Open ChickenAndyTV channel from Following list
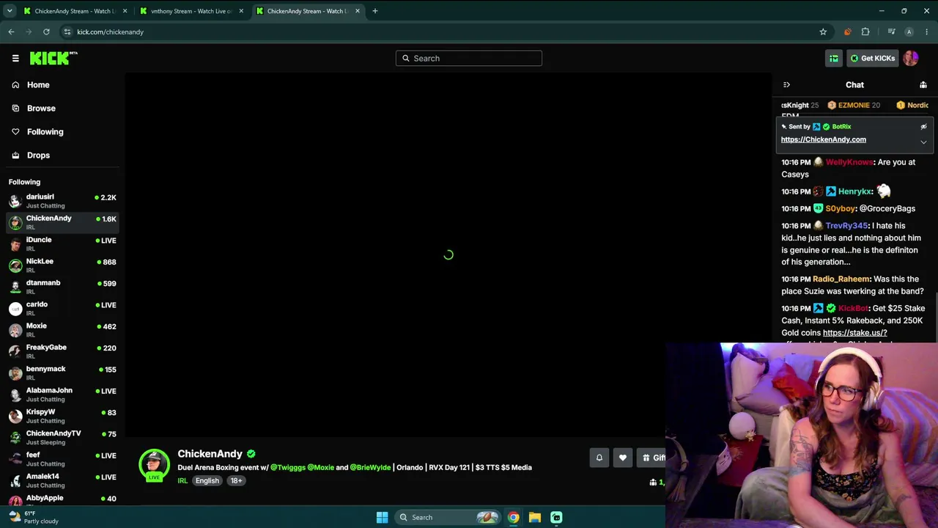Screen dimensions: 938x528 point(62,437)
